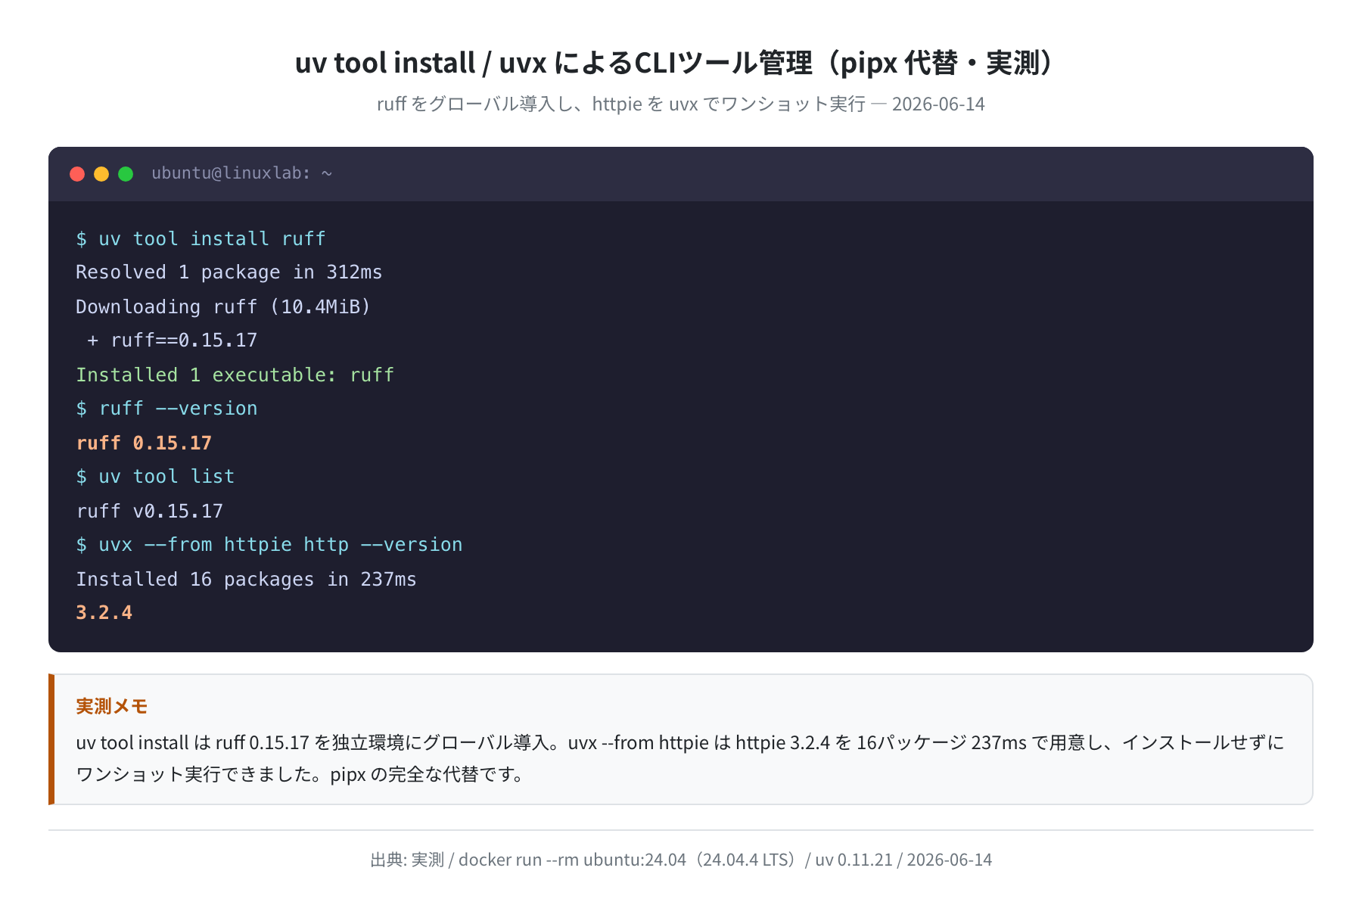This screenshot has width=1362, height=902.
Task: Click the page title about uv tool install
Action: coord(675,63)
